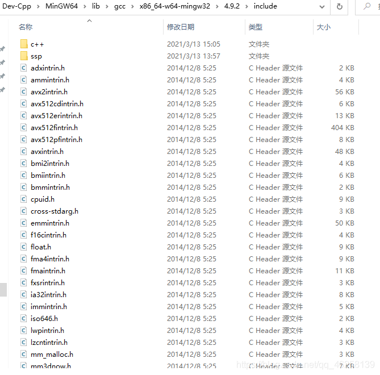Click the search magnifier icon

pos(367,6)
